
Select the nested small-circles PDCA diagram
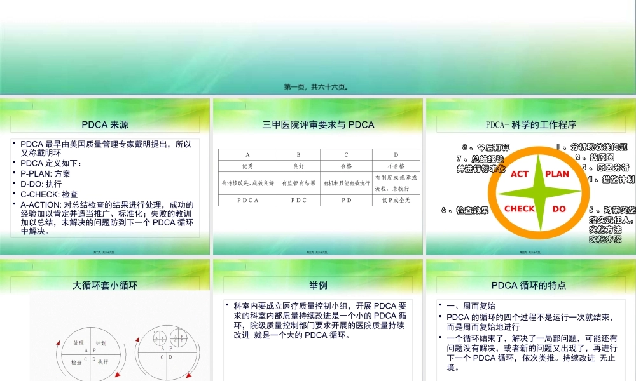pos(167,351)
